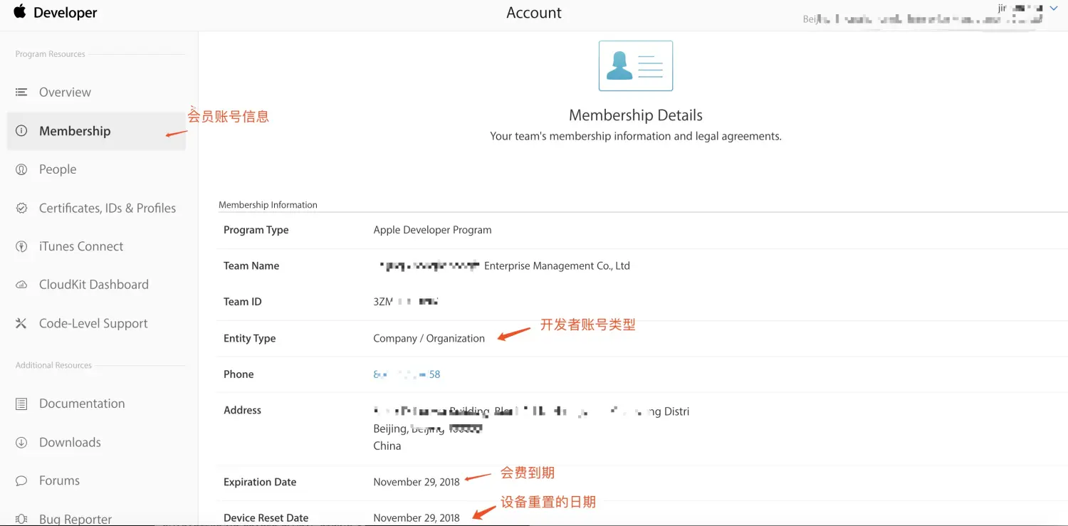
Task: Click the CloudKit cloud icon
Action: [21, 285]
